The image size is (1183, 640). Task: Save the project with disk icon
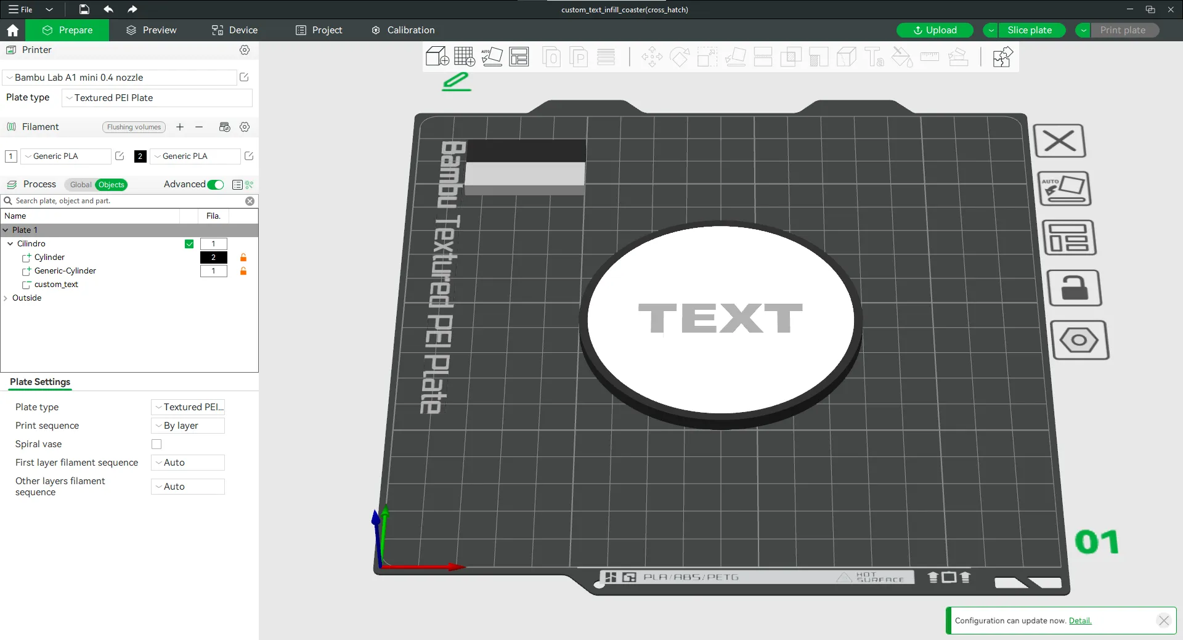tap(84, 9)
